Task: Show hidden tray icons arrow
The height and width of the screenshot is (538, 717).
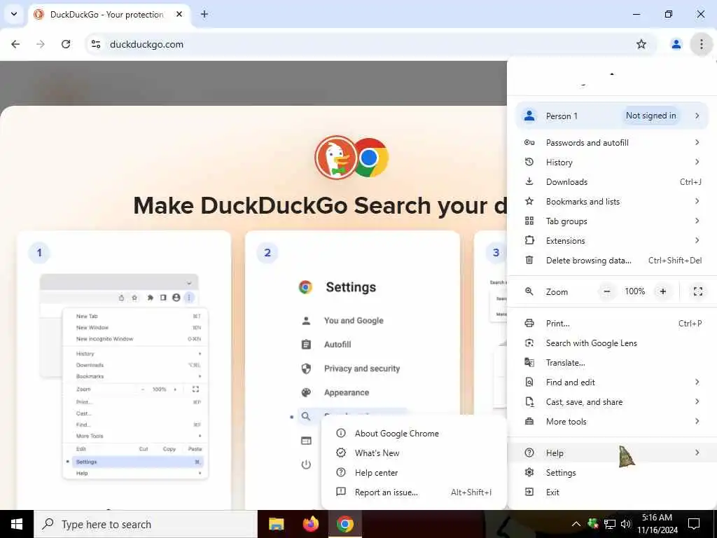Action: (x=576, y=524)
